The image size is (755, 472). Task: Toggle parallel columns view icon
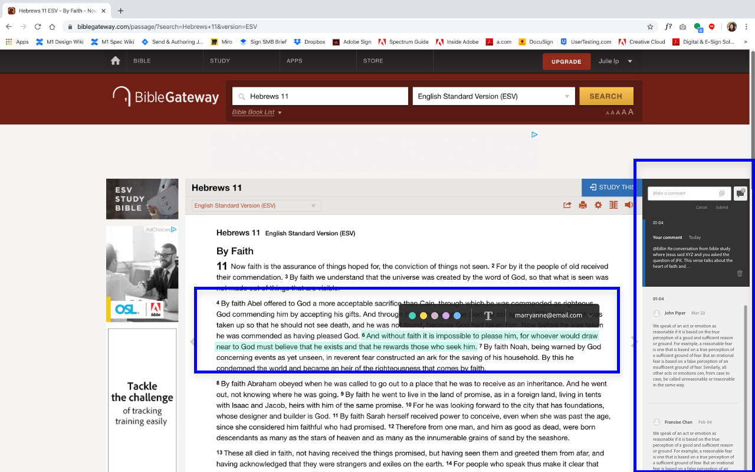[x=613, y=205]
